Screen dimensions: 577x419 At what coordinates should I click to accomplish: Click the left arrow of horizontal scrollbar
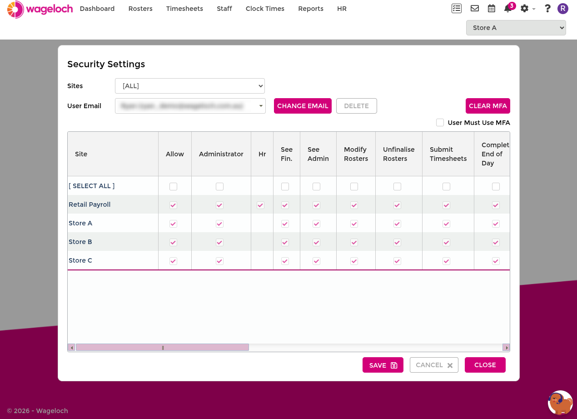[x=71, y=348]
